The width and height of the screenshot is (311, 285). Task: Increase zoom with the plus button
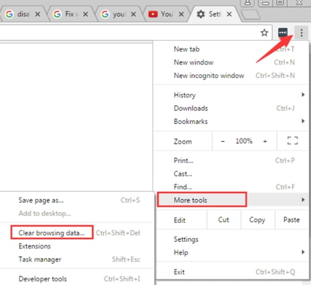click(265, 141)
